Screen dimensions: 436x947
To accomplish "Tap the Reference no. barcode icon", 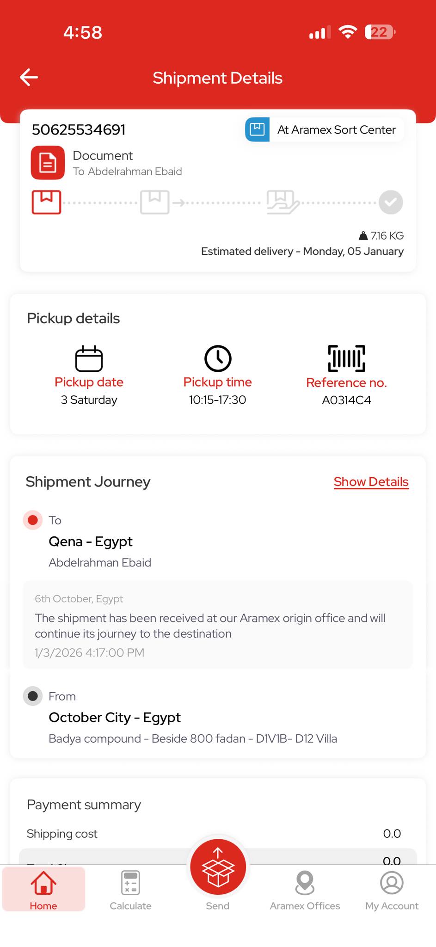I will pyautogui.click(x=346, y=358).
